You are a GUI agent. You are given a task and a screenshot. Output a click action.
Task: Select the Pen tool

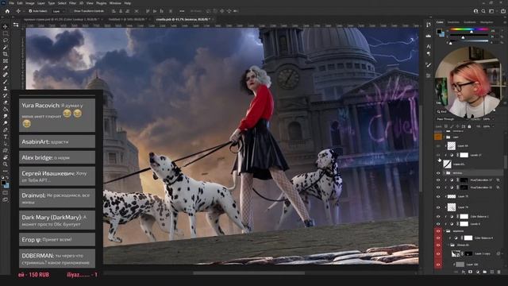point(6,129)
